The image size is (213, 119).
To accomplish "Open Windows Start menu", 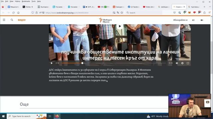I will 3,116.
